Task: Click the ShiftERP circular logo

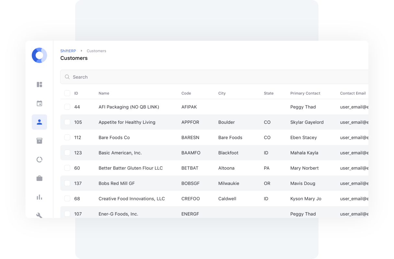Action: pyautogui.click(x=39, y=55)
